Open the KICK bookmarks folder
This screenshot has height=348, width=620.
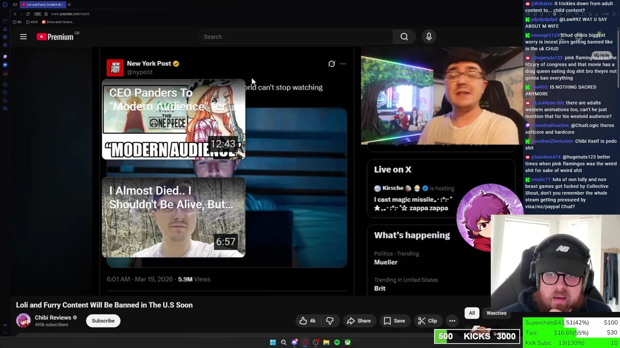(32, 22)
